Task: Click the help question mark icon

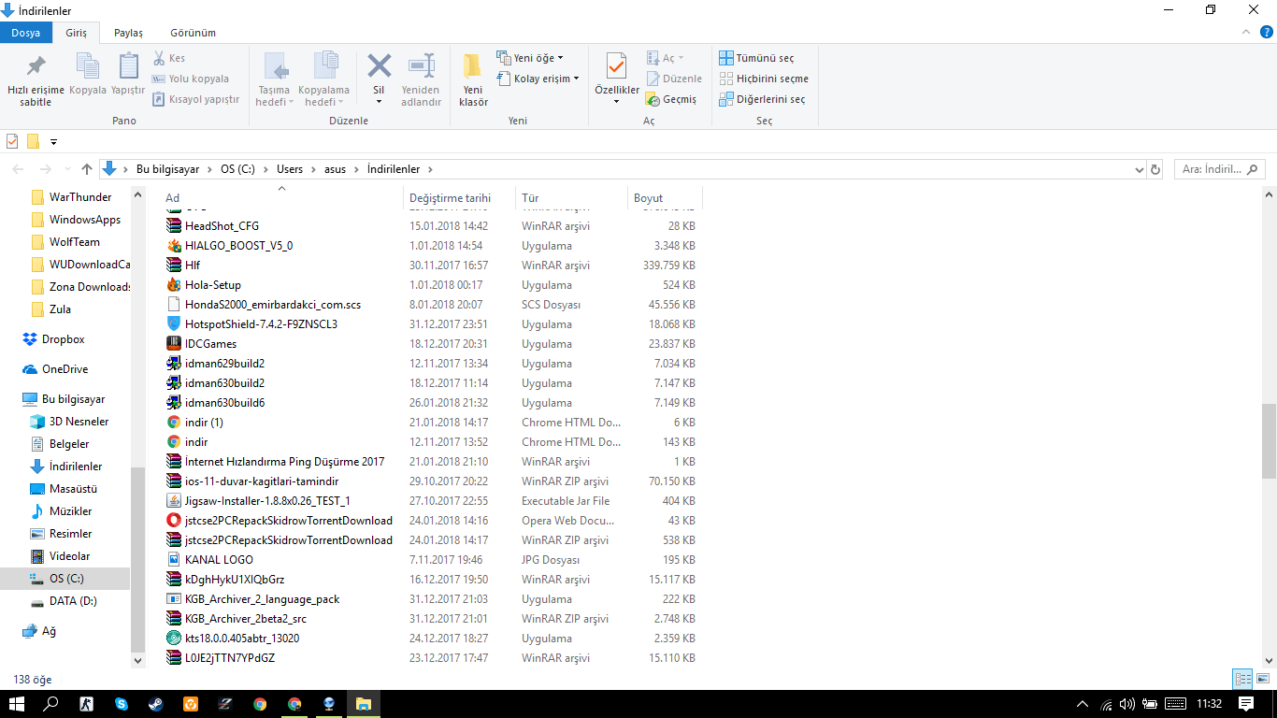Action: (x=1267, y=32)
